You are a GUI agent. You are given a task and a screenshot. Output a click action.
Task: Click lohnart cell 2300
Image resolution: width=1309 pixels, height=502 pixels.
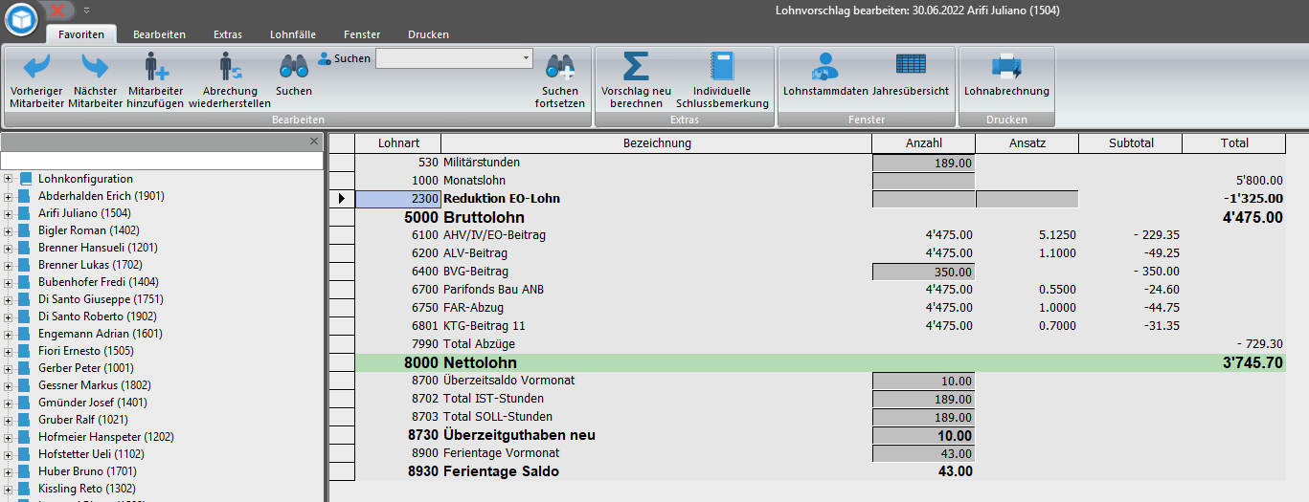398,199
